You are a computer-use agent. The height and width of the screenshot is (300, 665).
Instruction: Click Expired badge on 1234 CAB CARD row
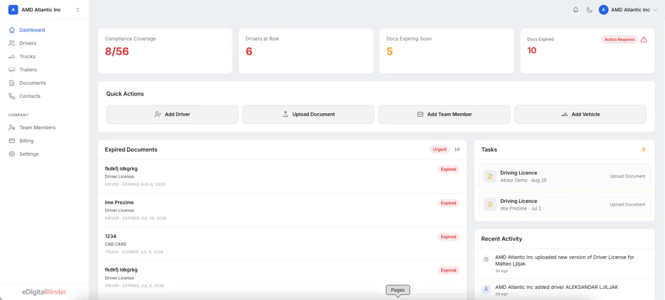point(448,237)
